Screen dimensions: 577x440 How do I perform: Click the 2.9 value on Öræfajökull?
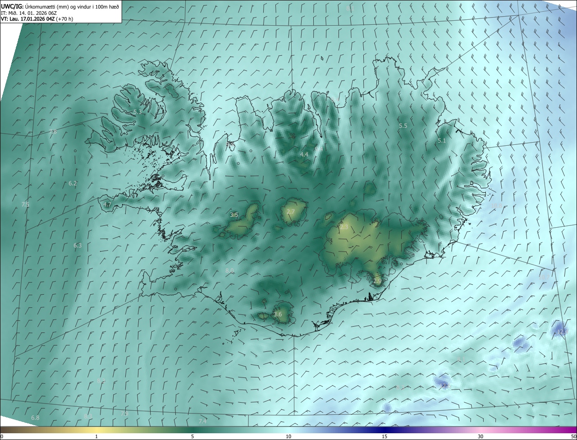tap(377, 281)
